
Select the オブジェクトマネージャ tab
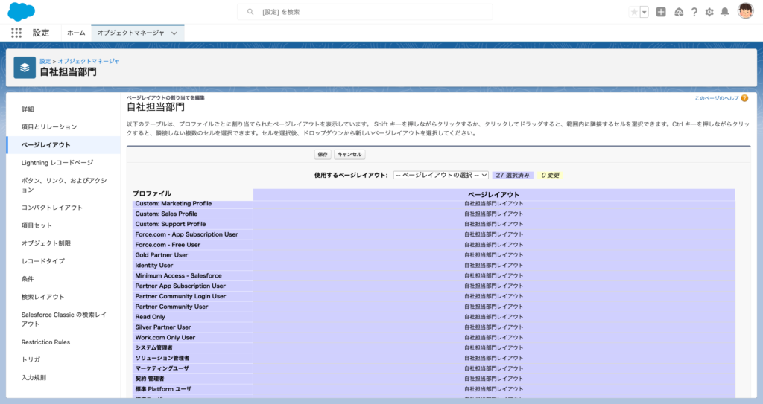[130, 33]
